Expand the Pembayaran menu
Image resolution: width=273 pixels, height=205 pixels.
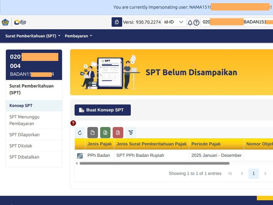(78, 36)
